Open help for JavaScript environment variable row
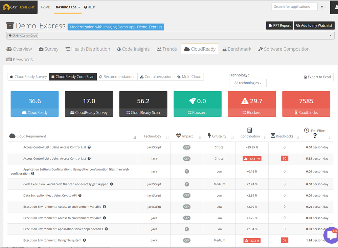 pyautogui.click(x=104, y=207)
